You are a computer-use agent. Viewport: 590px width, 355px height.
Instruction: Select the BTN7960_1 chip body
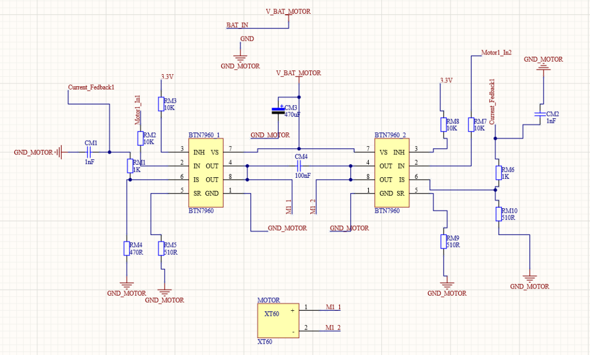point(205,173)
